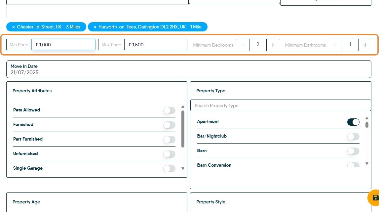Click the minimum bedrooms value 2
The height and width of the screenshot is (212, 379).
(258, 45)
